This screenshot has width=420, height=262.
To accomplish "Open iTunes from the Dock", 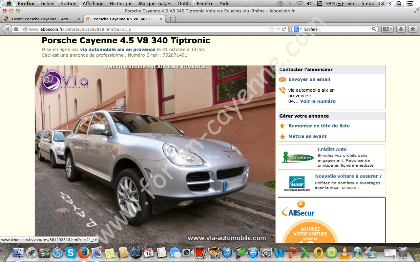I will (x=227, y=253).
